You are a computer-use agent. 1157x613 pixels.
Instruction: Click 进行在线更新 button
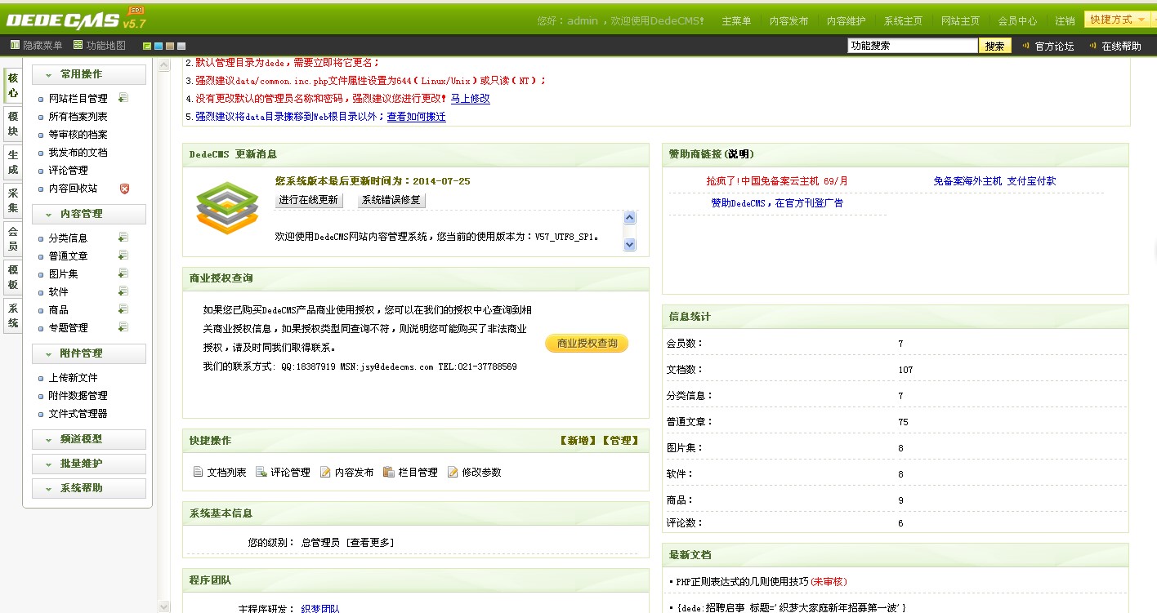click(309, 200)
